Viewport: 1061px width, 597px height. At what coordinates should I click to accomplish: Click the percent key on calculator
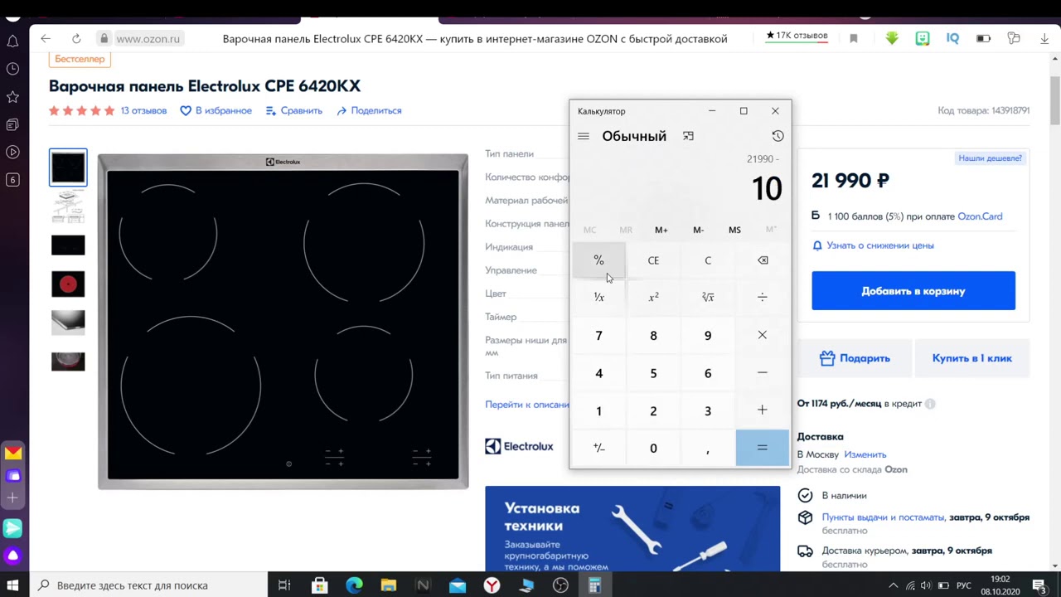click(598, 260)
